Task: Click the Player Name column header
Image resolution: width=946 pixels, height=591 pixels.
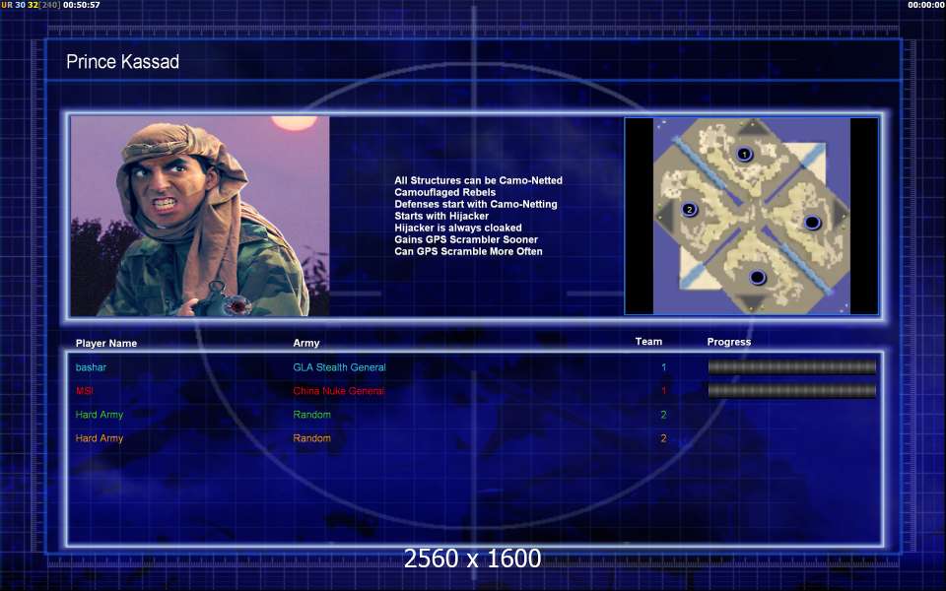Action: point(106,343)
